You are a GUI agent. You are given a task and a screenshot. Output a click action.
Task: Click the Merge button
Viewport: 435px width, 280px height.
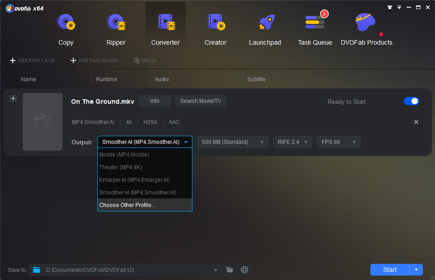(145, 60)
